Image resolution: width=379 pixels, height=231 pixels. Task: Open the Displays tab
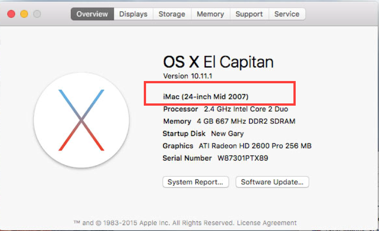click(133, 14)
